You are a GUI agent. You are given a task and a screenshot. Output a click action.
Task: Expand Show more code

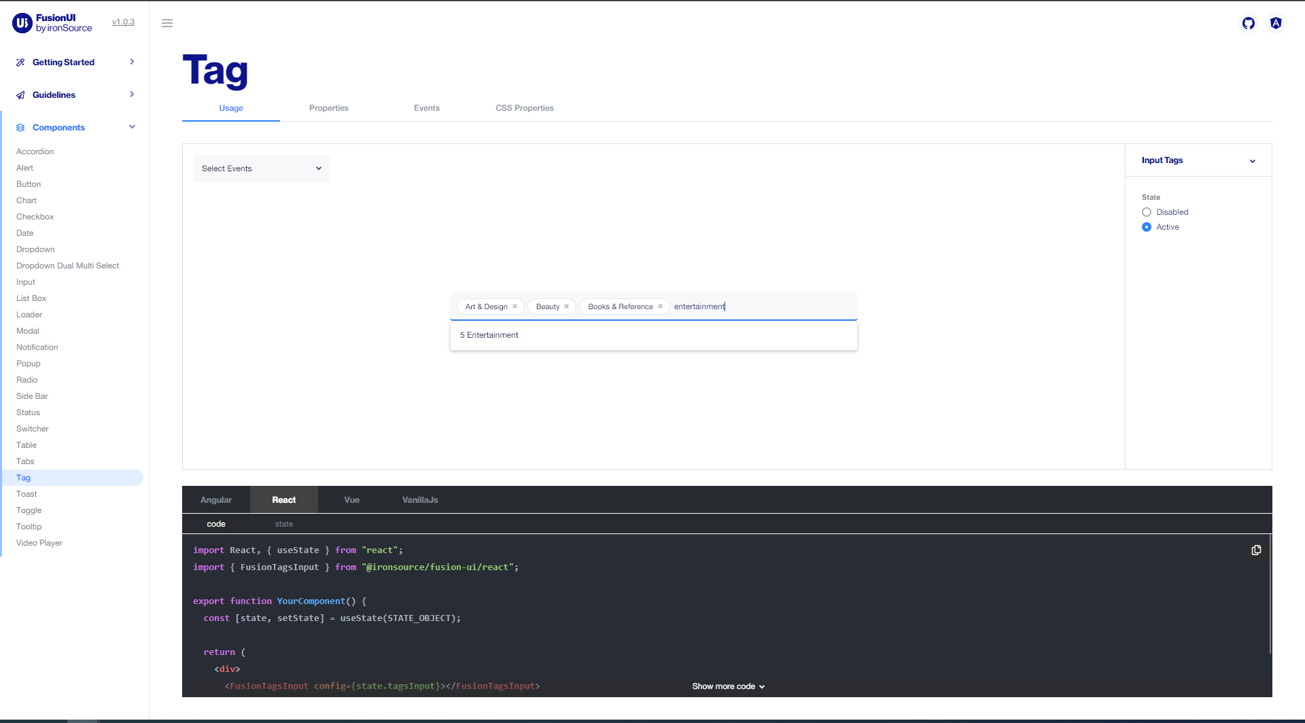coord(728,686)
